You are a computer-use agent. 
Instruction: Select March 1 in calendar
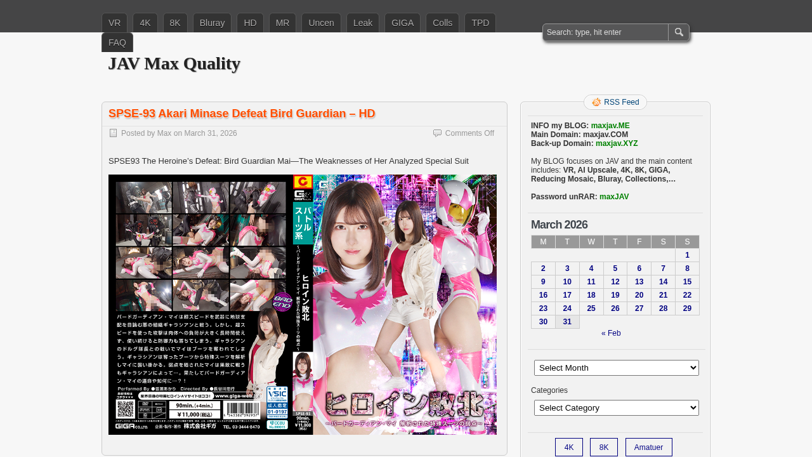[x=687, y=255]
